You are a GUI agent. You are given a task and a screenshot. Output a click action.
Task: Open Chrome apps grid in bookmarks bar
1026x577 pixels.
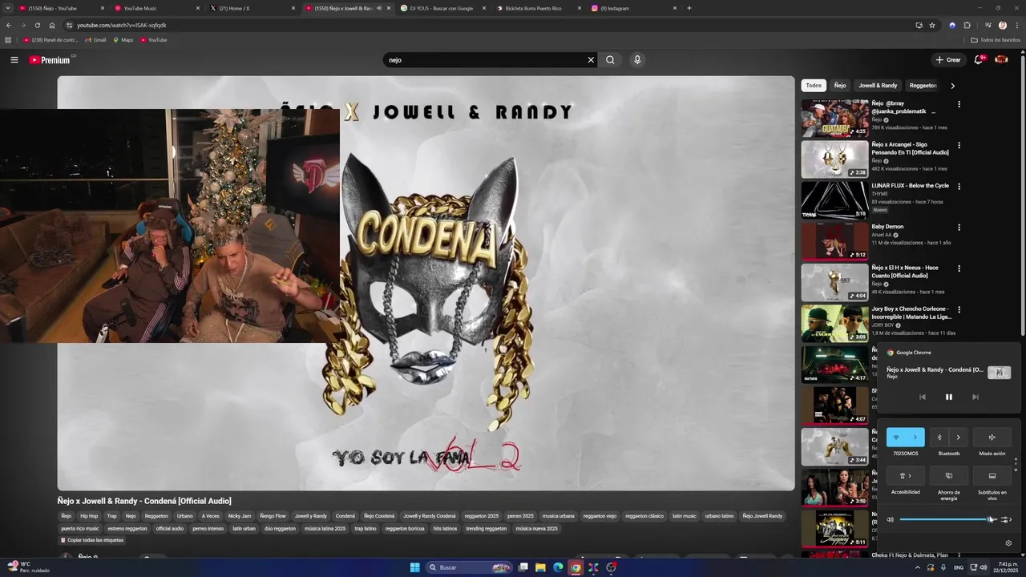click(8, 40)
